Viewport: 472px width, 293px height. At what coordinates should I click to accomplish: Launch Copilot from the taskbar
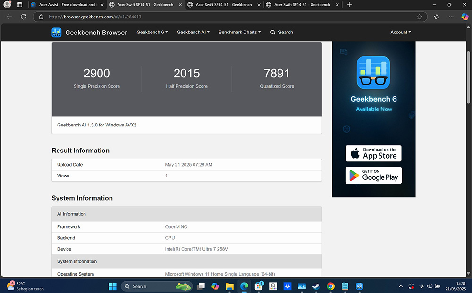click(x=215, y=286)
